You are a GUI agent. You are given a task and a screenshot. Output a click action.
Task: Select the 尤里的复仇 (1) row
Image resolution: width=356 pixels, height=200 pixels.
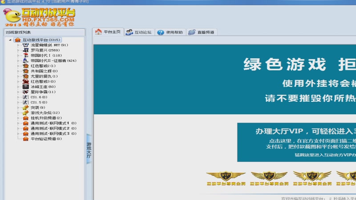click(44, 76)
